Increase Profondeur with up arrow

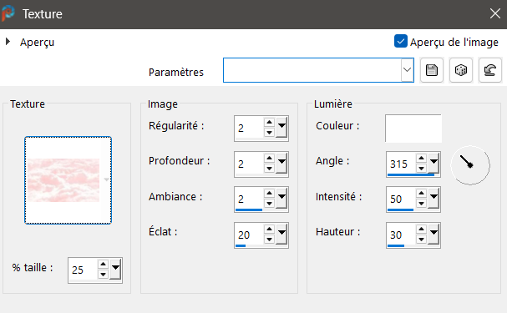tap(269, 159)
